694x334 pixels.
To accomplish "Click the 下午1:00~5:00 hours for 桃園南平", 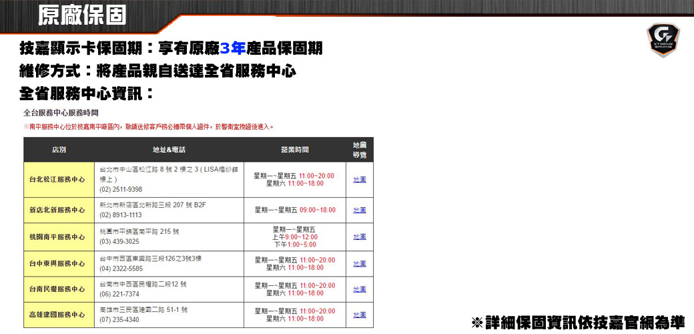I will [x=295, y=244].
